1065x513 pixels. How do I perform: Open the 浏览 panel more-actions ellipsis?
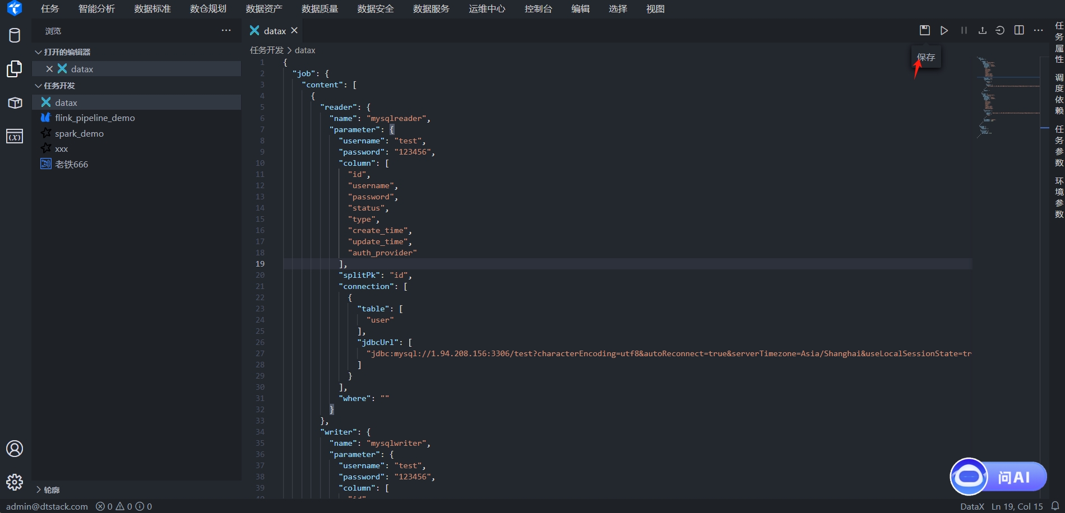(226, 30)
